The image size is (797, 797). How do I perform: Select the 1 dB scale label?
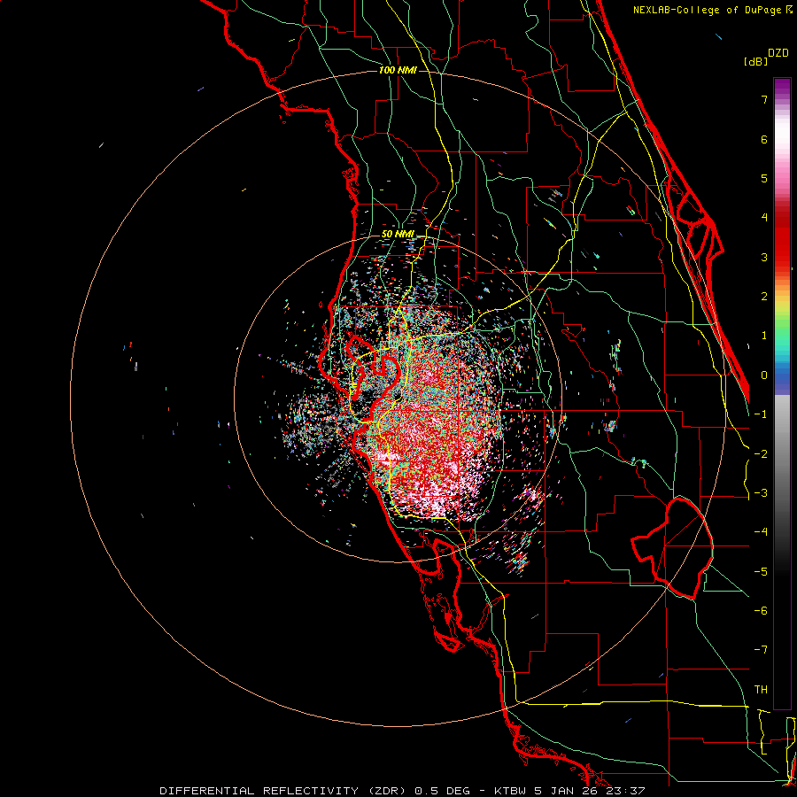764,336
